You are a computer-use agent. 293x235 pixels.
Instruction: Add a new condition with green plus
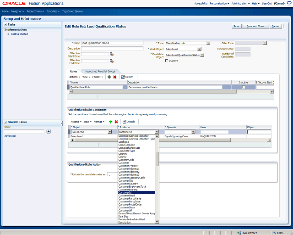pos(111,122)
